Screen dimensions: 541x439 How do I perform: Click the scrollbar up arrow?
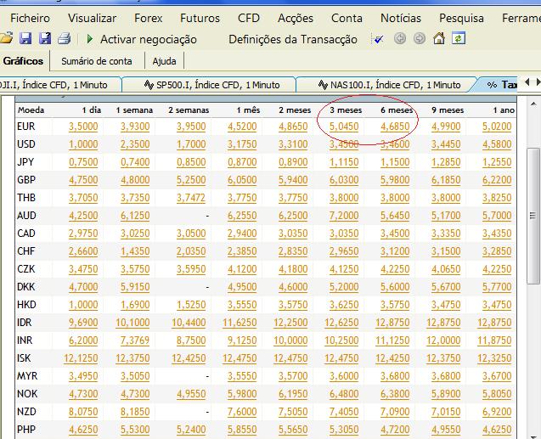click(x=533, y=104)
